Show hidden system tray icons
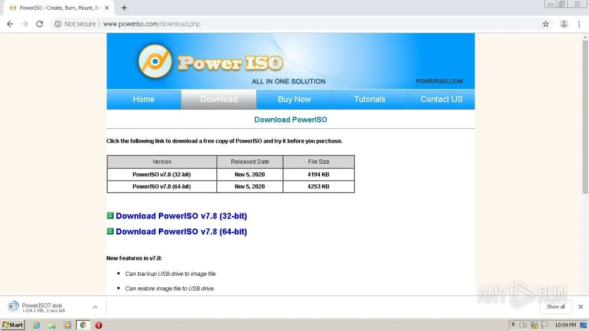 [513, 325]
